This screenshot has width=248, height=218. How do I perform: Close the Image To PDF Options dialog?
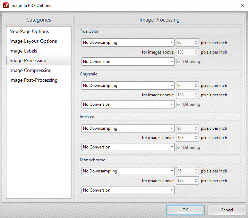click(242, 6)
